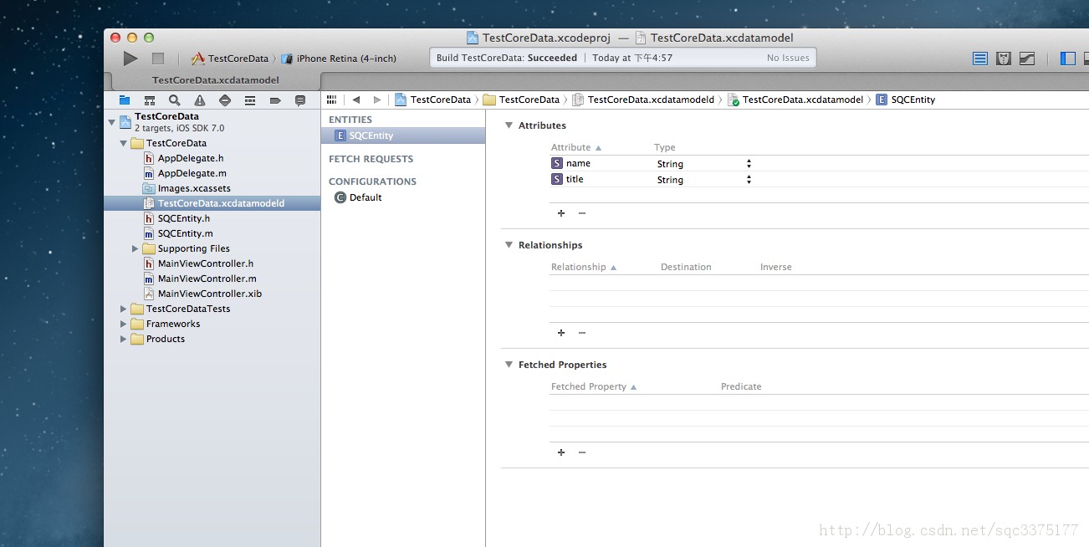
Task: Click the Default configuration C icon
Action: pyautogui.click(x=340, y=197)
